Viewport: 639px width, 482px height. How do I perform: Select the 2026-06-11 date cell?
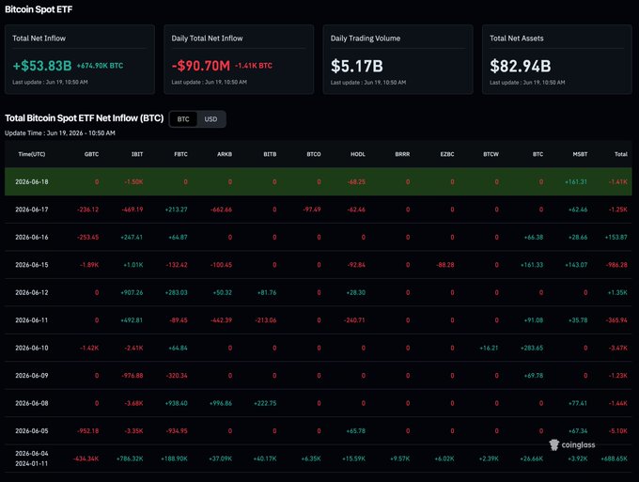32,320
